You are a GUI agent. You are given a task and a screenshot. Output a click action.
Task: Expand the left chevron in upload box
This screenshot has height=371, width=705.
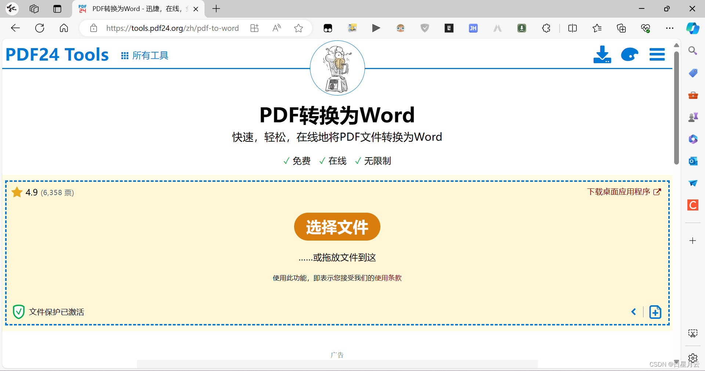(x=633, y=312)
